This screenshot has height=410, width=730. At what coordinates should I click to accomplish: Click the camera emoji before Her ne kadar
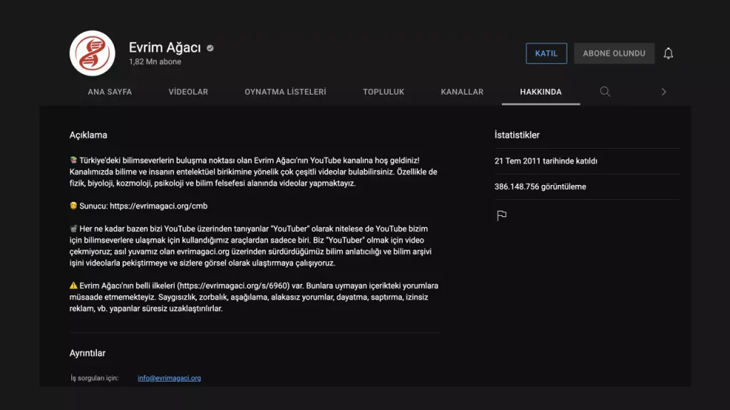73,228
